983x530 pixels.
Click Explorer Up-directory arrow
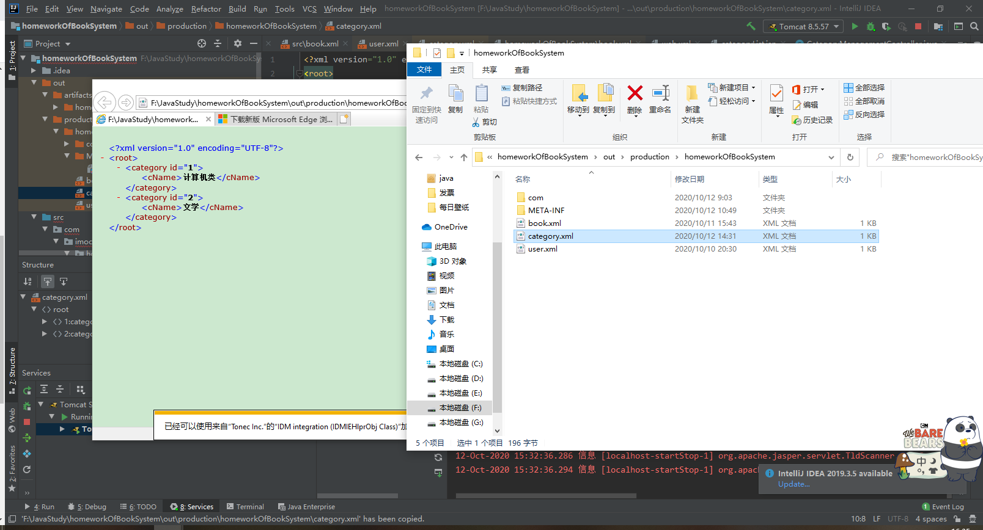[x=464, y=158]
